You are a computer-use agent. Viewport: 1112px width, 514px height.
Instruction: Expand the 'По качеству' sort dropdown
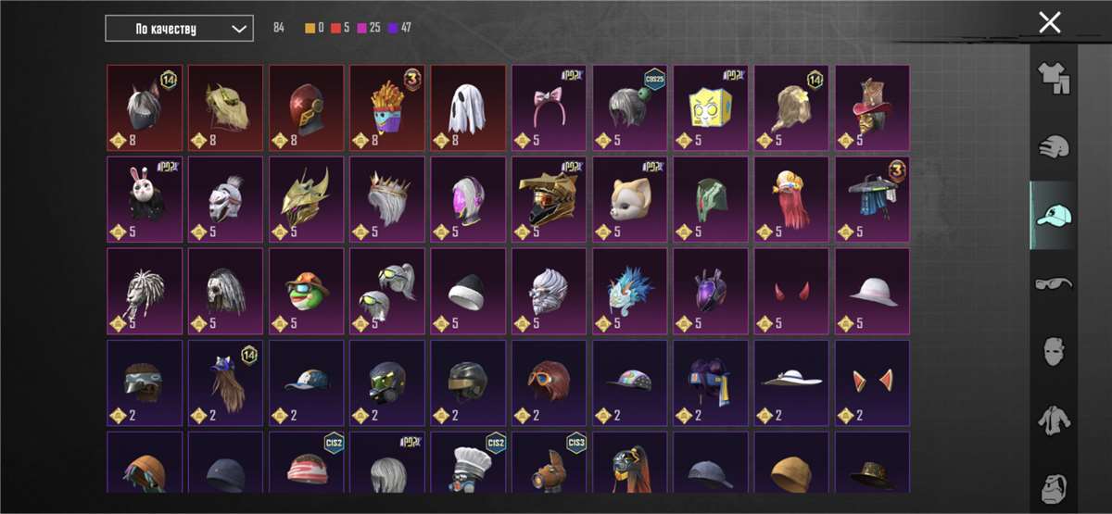coord(179,29)
